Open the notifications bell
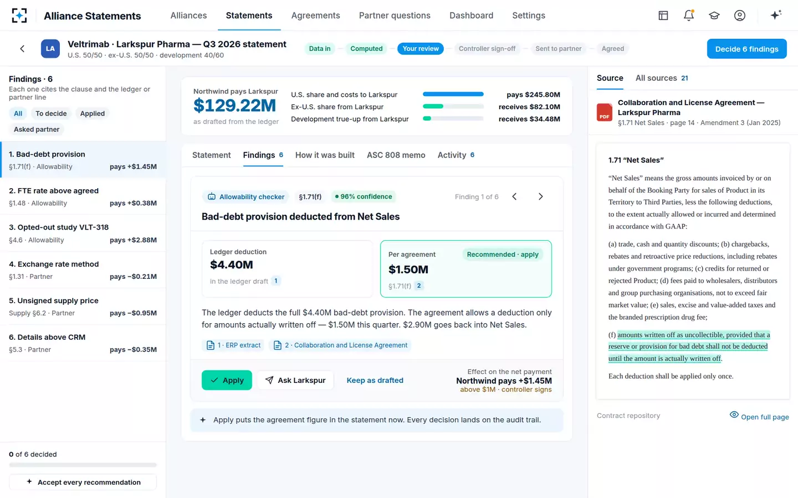 (689, 15)
